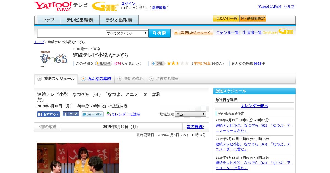Click the Yahoo! JAPAN テレビ logo
This screenshot has height=173, width=330.
pyautogui.click(x=61, y=6)
